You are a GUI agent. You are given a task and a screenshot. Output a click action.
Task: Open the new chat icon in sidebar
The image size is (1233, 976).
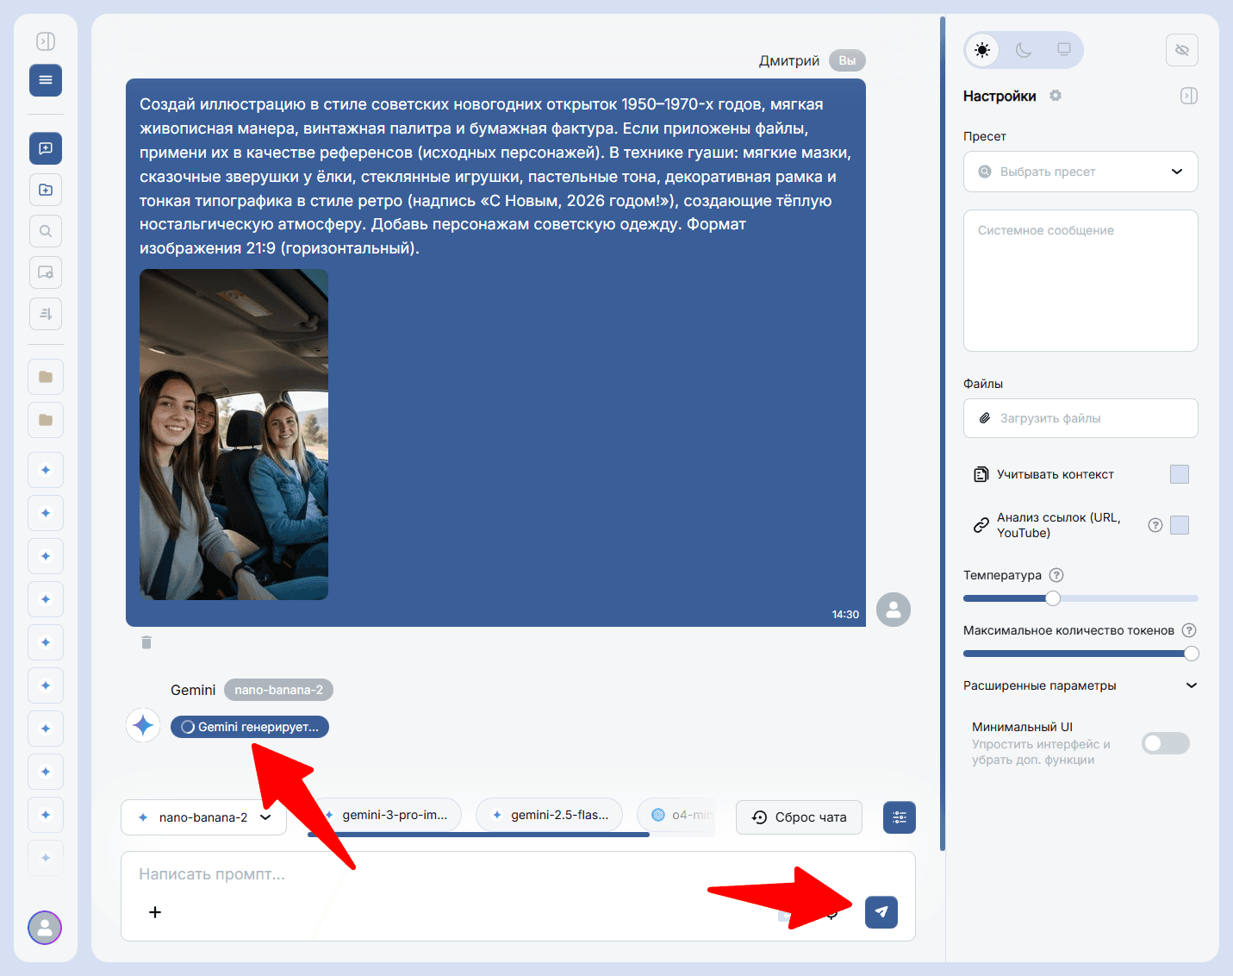click(x=45, y=147)
